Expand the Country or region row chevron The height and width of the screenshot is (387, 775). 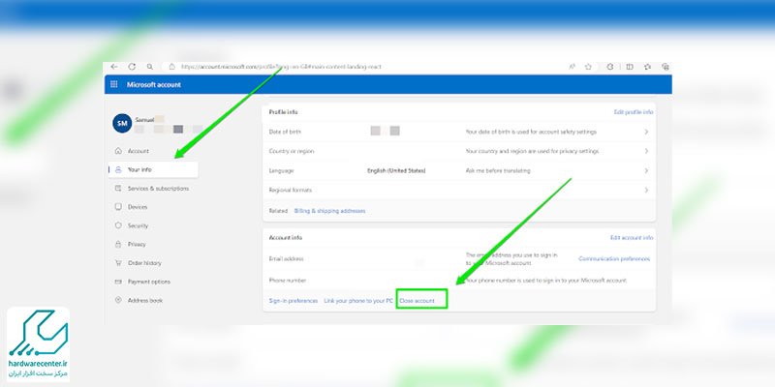(646, 151)
